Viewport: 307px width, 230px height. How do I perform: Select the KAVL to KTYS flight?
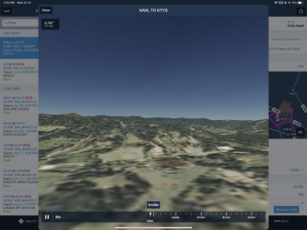tap(19, 48)
